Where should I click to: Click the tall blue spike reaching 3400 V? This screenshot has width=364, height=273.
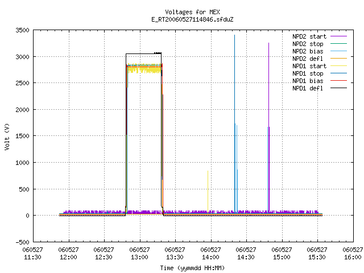(x=234, y=123)
